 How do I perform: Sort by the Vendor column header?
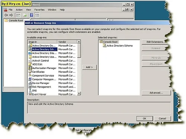67,42
